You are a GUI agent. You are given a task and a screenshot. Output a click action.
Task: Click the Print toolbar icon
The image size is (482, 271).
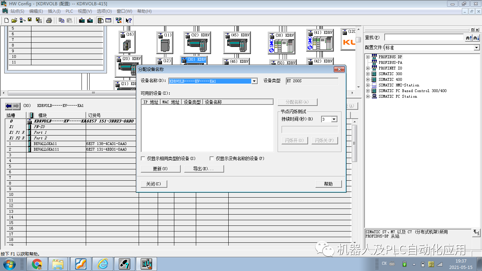(x=49, y=20)
